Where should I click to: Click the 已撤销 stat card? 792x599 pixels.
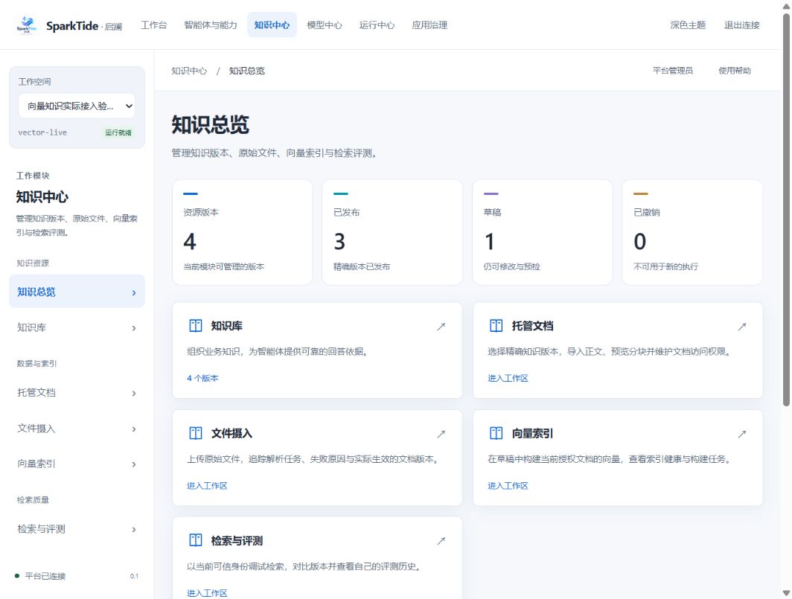[692, 232]
